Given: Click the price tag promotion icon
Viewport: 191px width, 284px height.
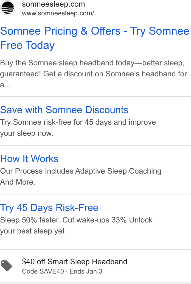Looking at the screenshot, I should (x=7, y=266).
